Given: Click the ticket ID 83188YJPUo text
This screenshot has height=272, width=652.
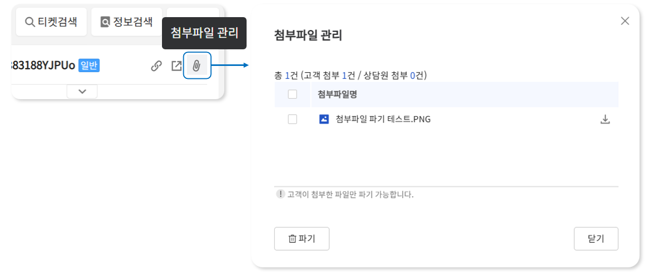Looking at the screenshot, I should [x=43, y=66].
